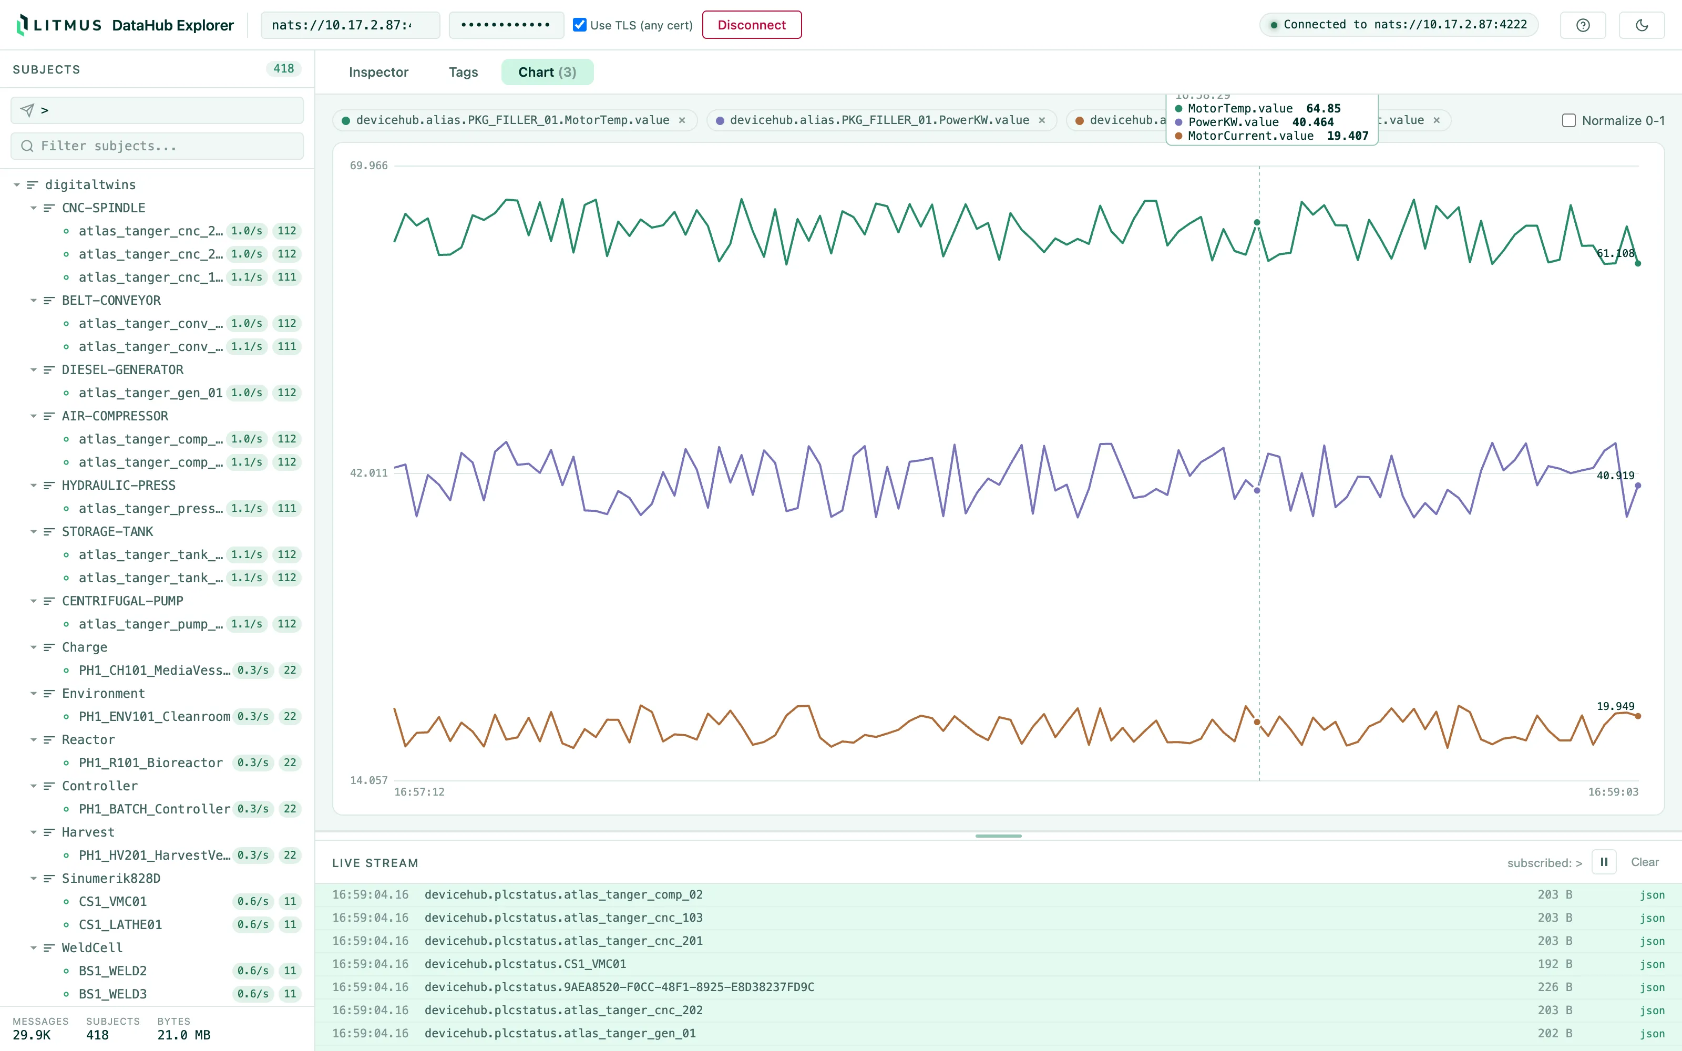1682x1051 pixels.
Task: Collapse the digitaltwins tree node
Action: pyautogui.click(x=17, y=185)
